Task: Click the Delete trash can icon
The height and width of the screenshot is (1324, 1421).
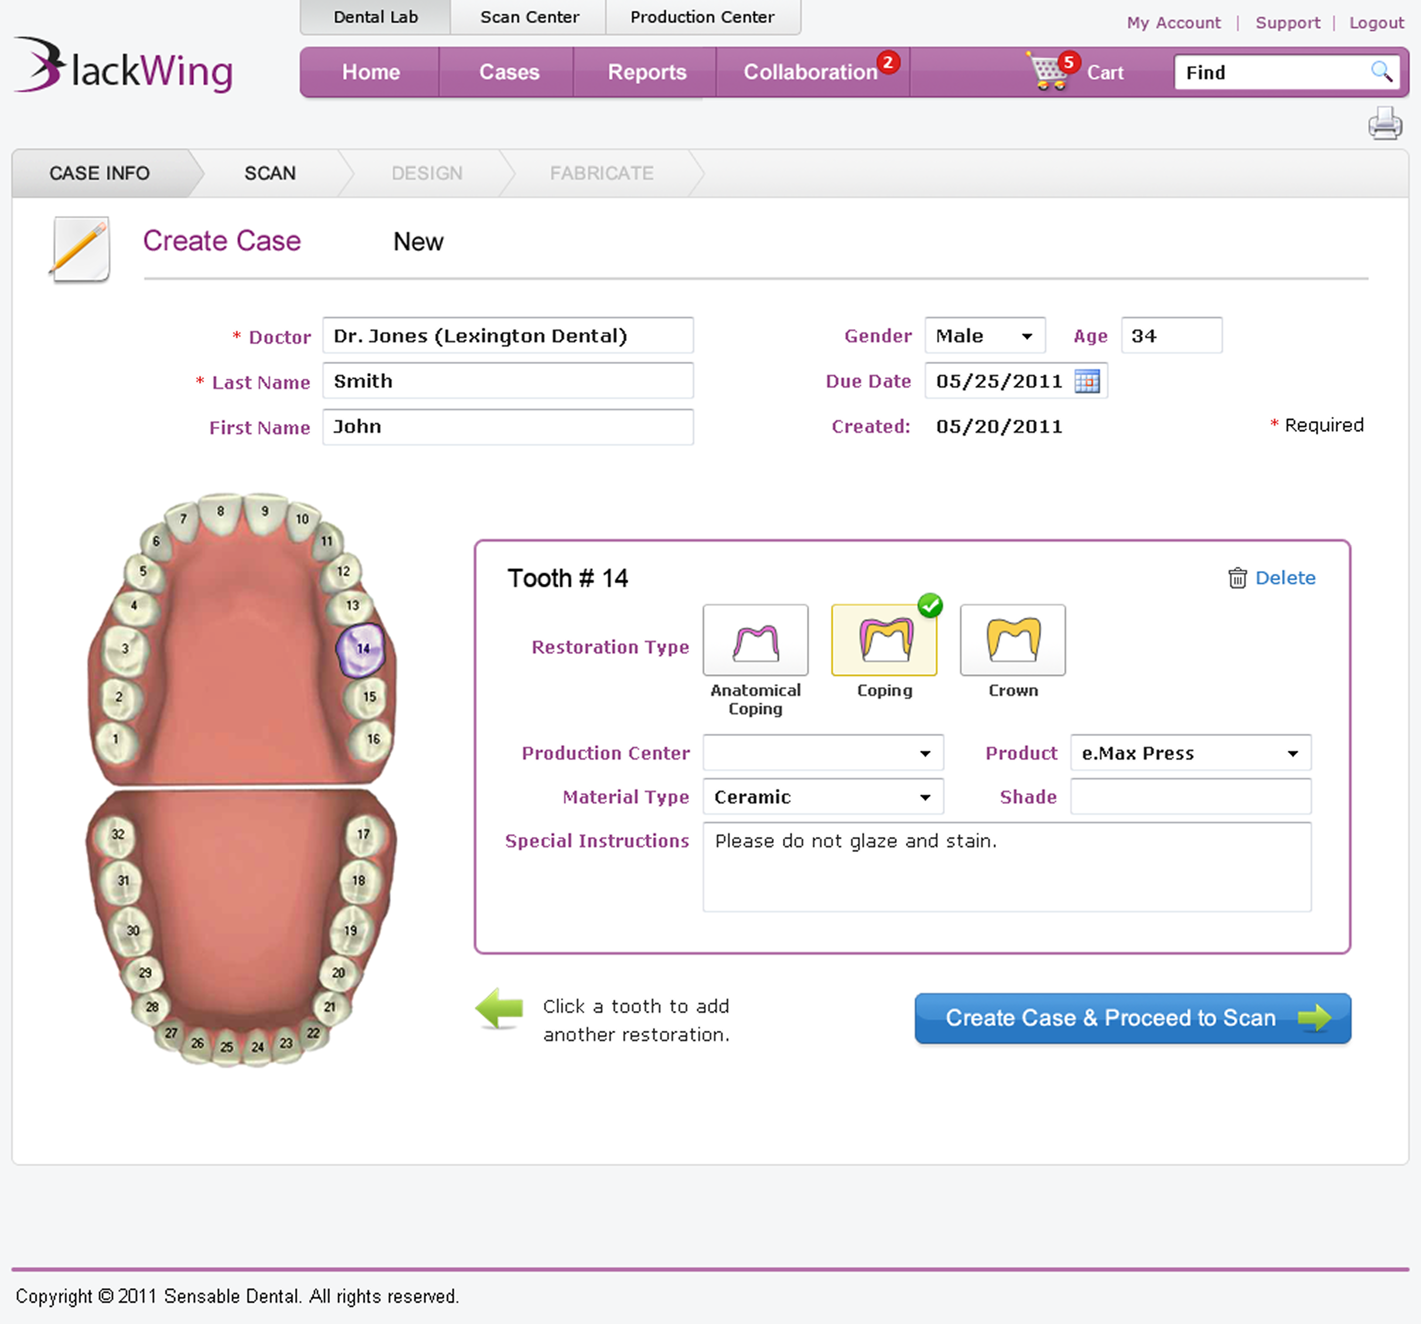Action: click(1237, 578)
